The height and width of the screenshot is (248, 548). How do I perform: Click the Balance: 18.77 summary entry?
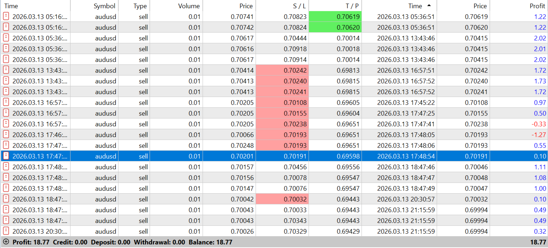pos(210,242)
